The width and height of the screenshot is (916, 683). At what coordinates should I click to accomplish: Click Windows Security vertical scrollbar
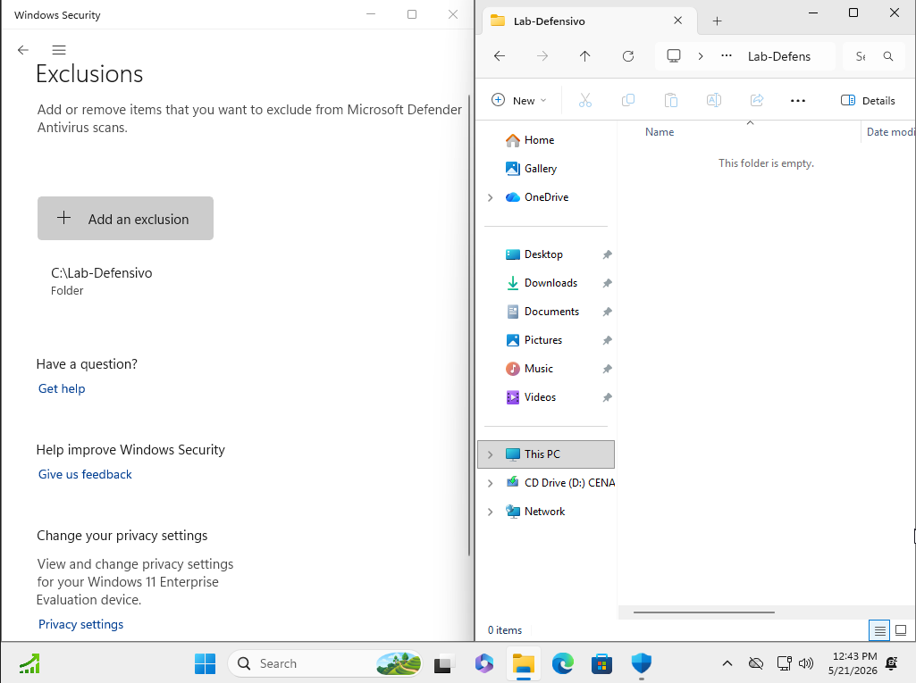[469, 324]
